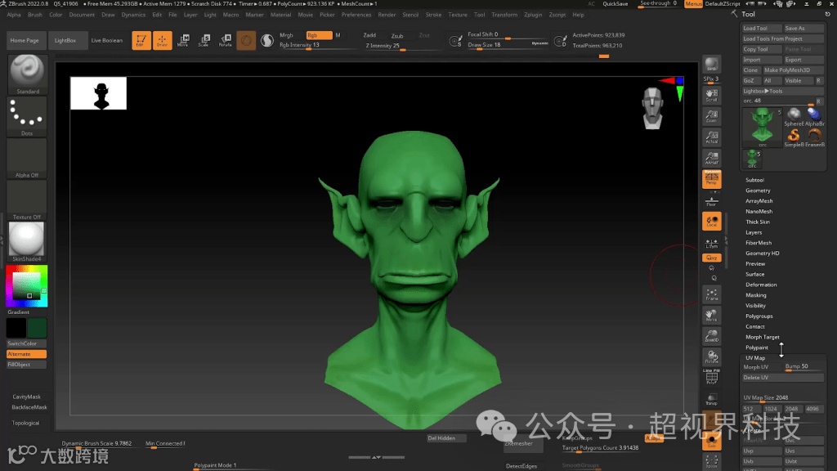Viewport: 837px width, 471px height.
Task: Select the Scroll canvas icon
Action: (x=712, y=95)
